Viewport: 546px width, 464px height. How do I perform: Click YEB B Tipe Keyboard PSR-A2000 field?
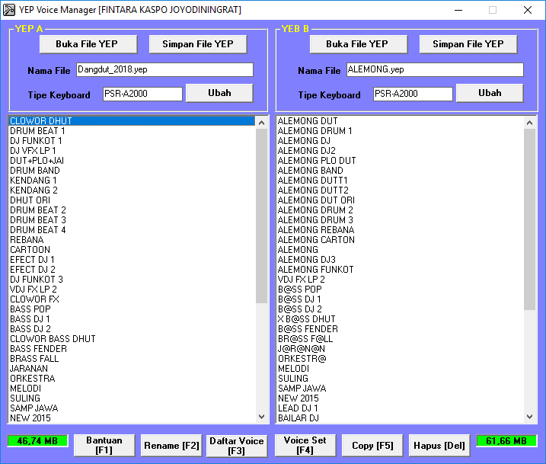point(413,94)
